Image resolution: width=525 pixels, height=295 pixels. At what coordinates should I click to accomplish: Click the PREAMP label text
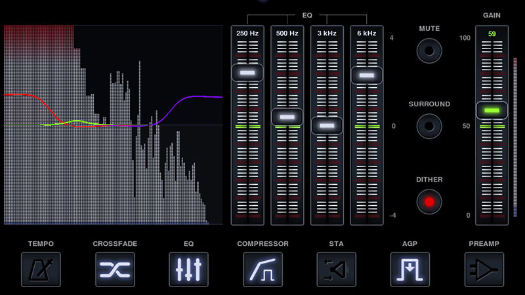pos(484,243)
